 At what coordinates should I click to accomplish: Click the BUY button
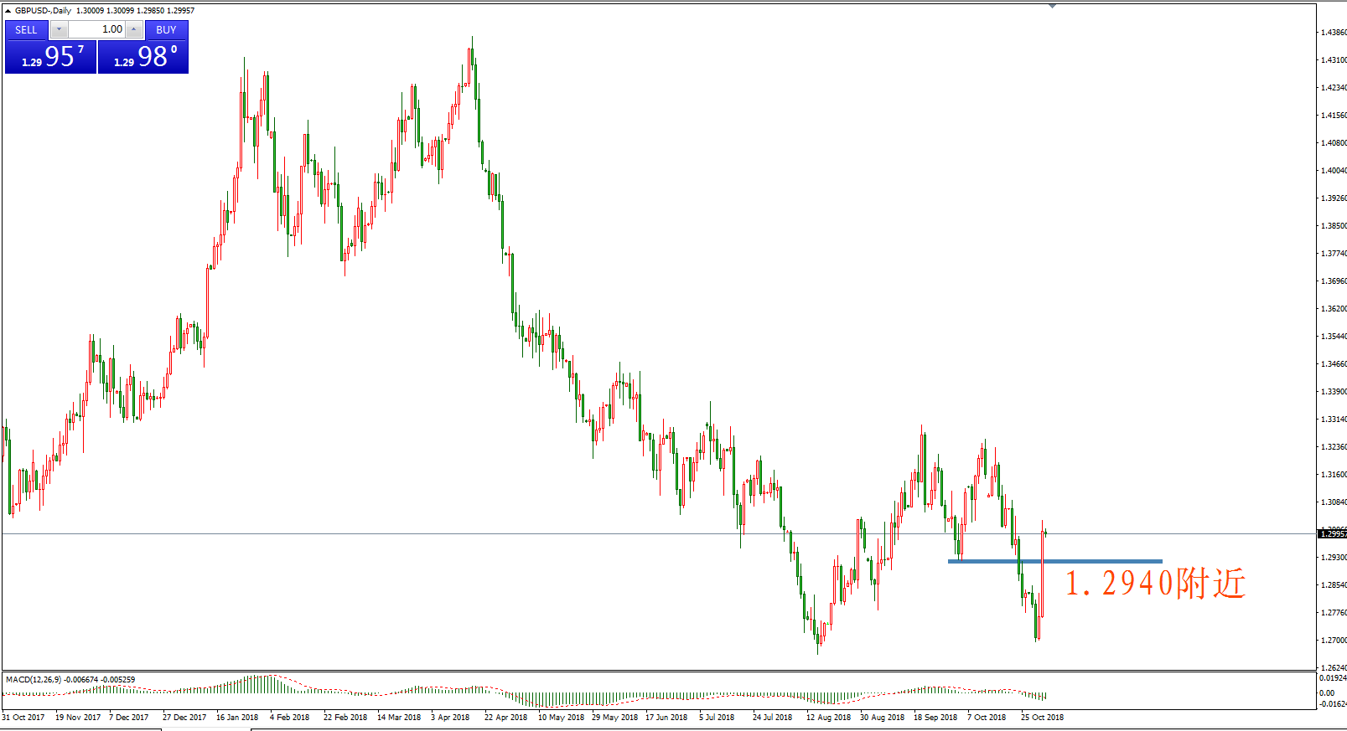[166, 30]
